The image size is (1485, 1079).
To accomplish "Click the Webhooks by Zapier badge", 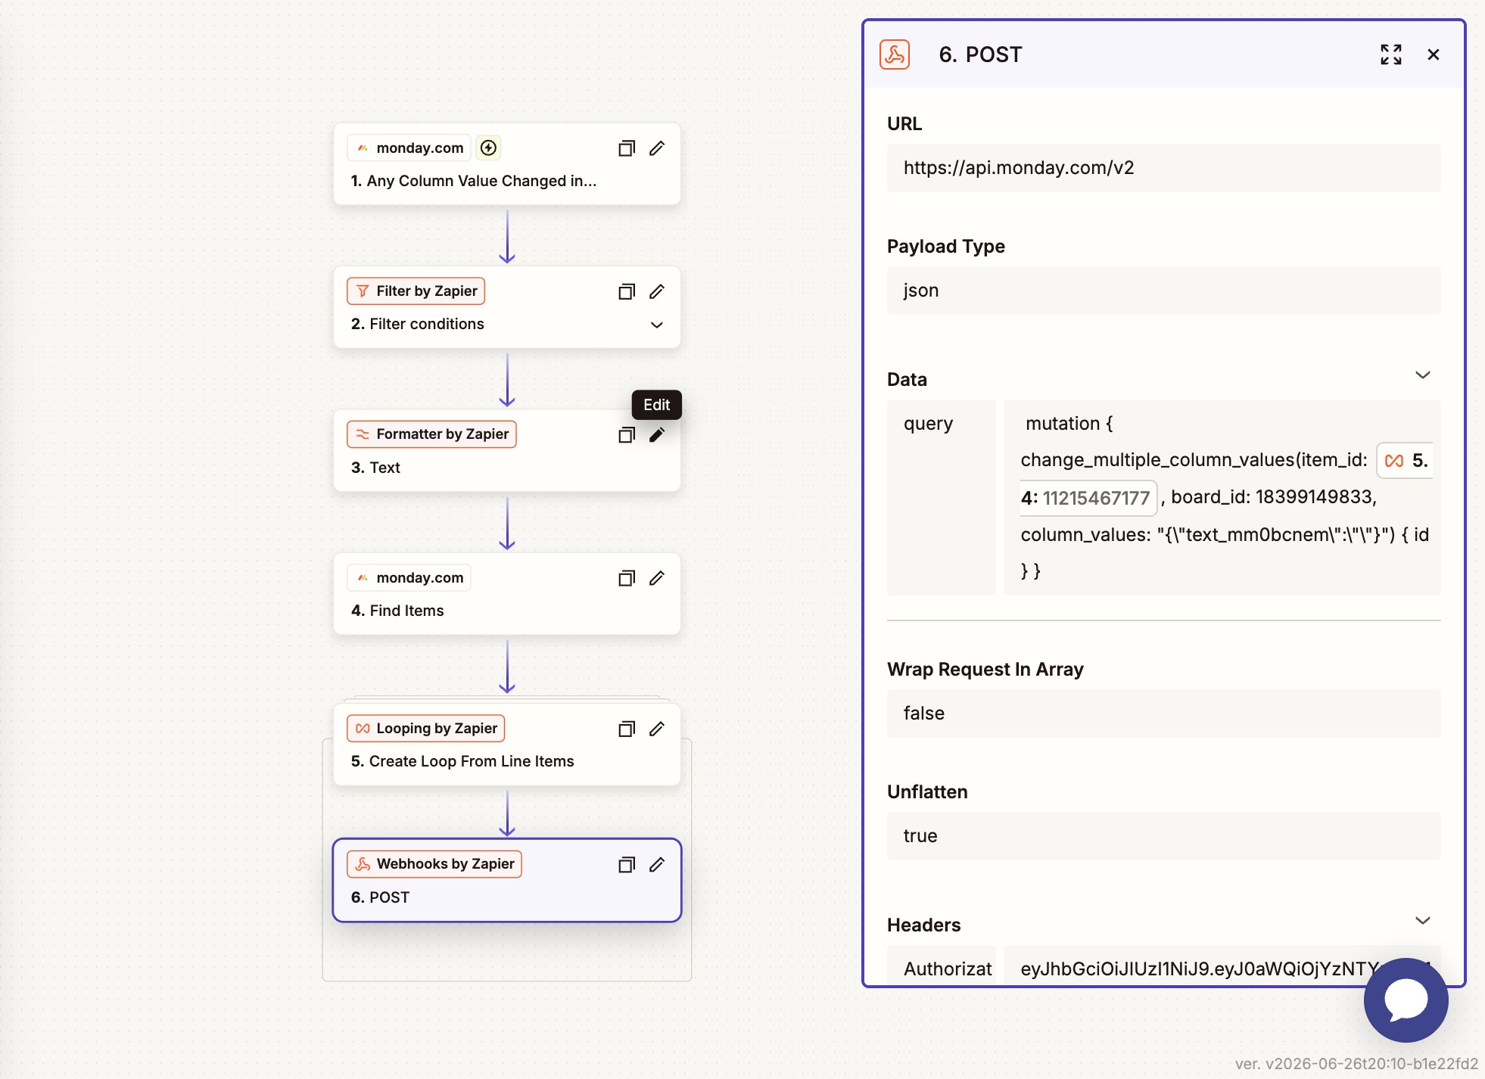I will 434,863.
